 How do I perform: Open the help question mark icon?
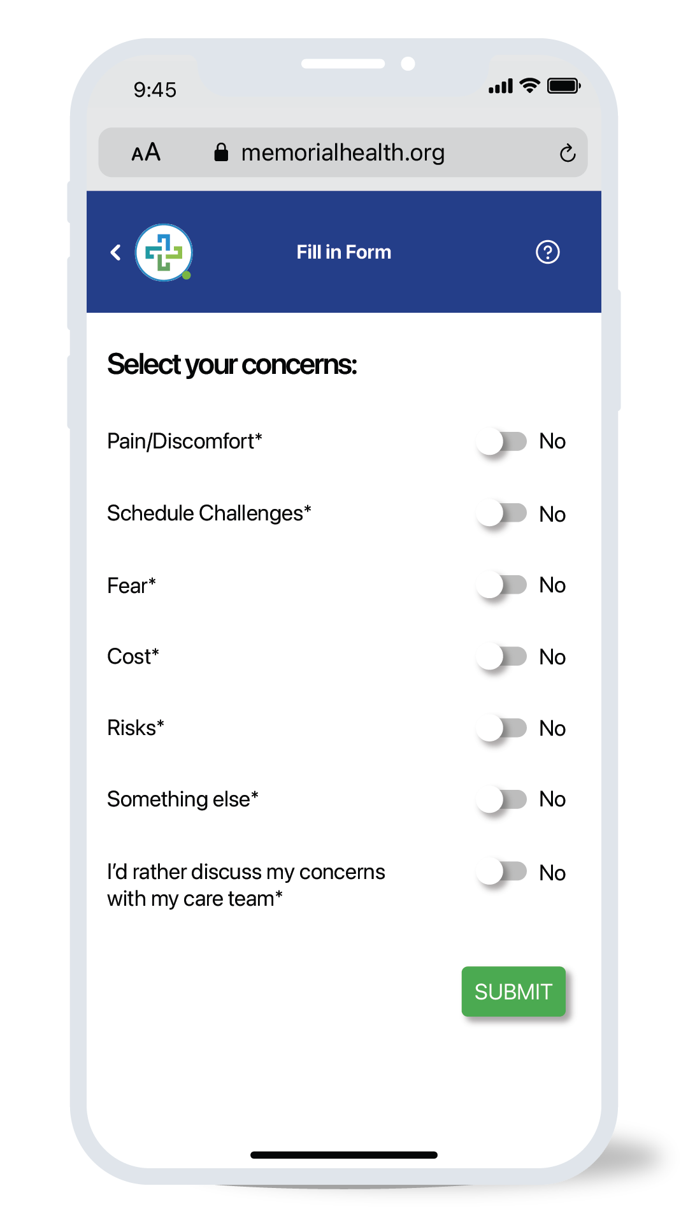point(547,252)
